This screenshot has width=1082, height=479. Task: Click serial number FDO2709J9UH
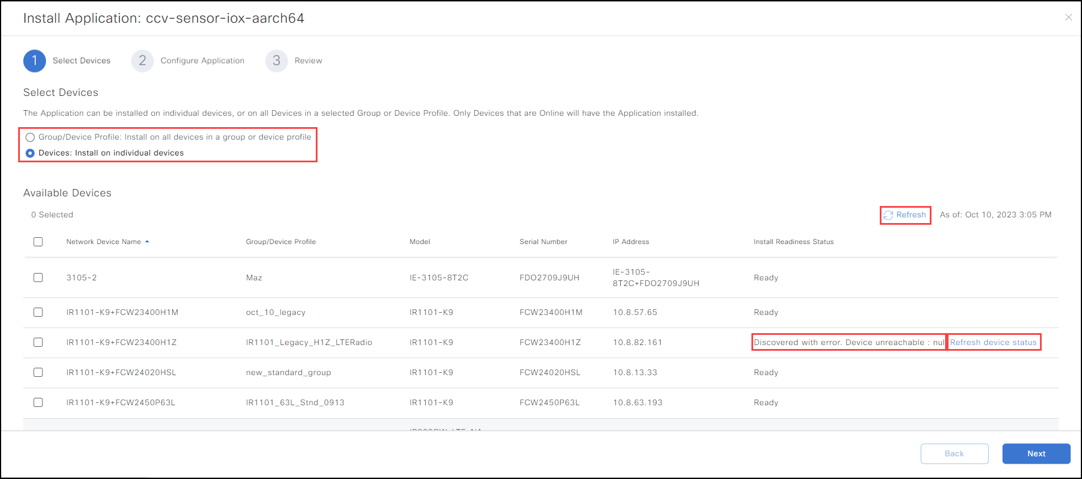(x=549, y=278)
